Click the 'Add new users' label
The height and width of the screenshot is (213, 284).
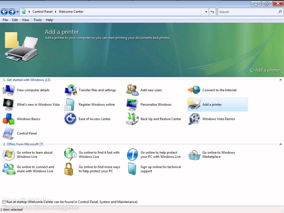click(x=151, y=90)
